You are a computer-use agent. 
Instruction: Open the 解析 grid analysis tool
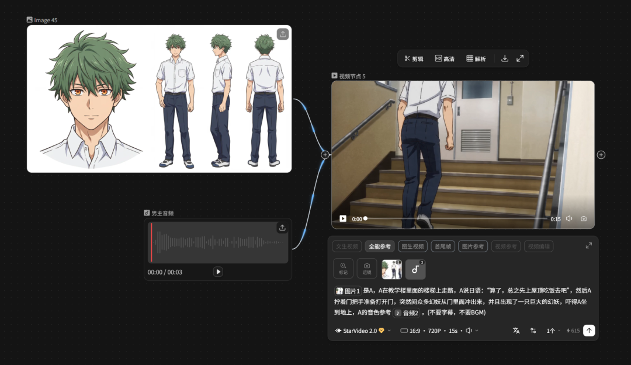pyautogui.click(x=476, y=58)
